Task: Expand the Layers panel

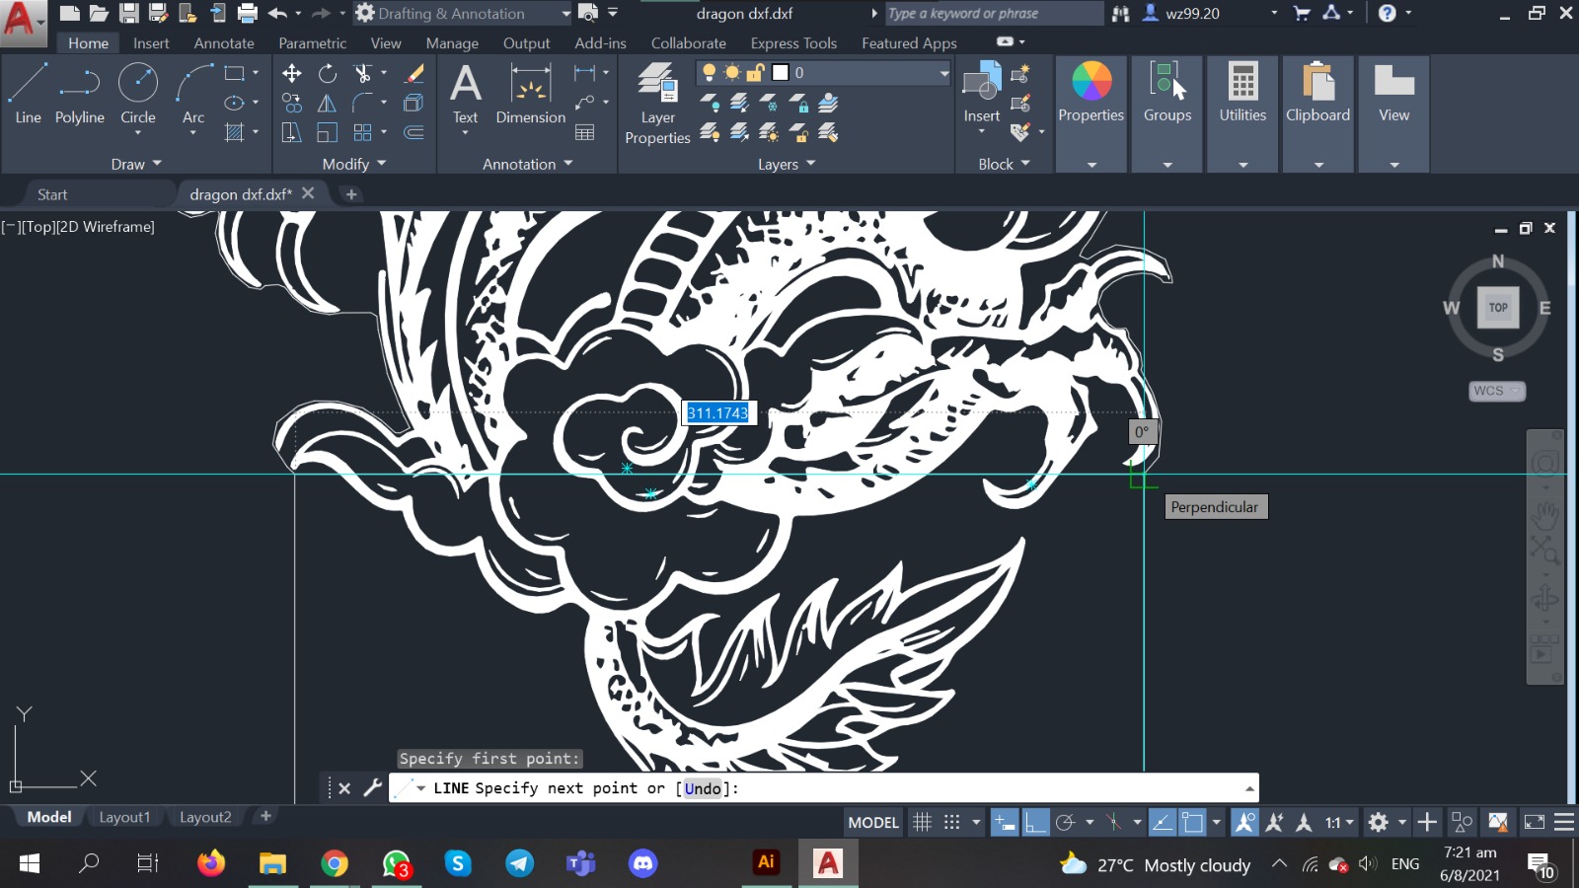Action: [x=787, y=164]
